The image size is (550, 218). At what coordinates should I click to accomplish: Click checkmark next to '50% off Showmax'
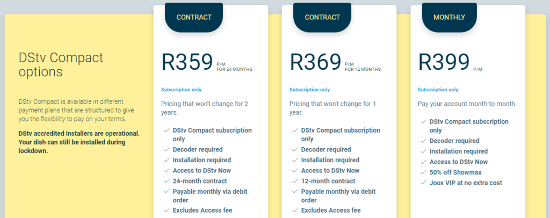coord(423,172)
